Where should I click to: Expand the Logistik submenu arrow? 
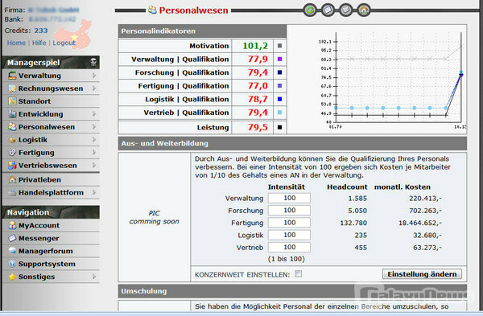pos(93,140)
